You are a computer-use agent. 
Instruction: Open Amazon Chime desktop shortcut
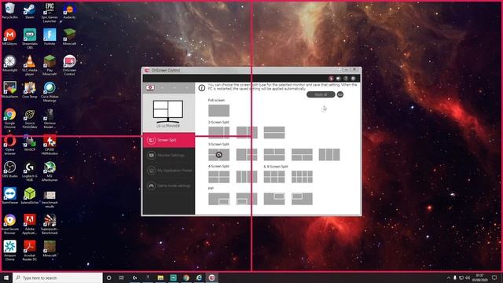tap(10, 251)
